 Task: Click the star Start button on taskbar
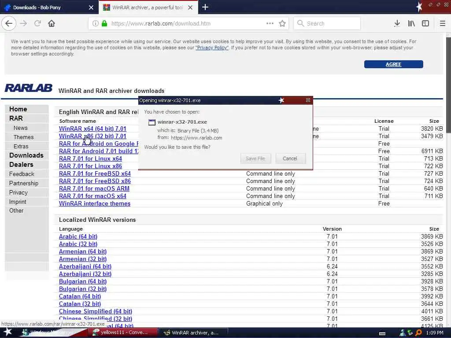[x=7, y=332]
